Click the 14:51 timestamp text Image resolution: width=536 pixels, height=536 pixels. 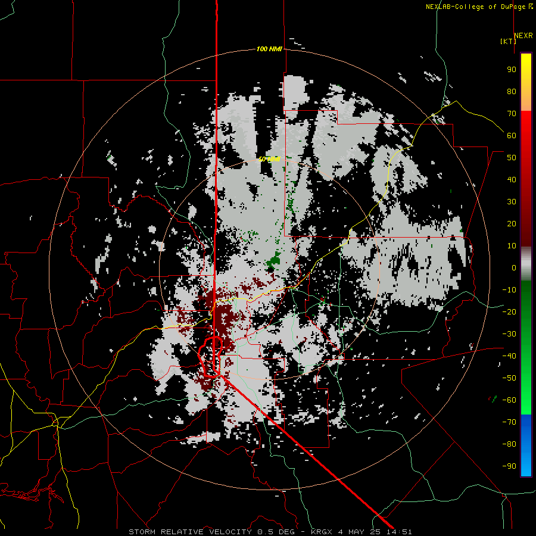coord(399,532)
